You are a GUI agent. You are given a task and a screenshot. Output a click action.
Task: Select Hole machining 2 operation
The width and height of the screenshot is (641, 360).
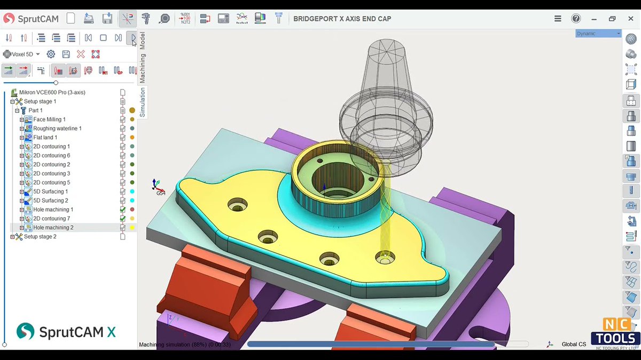[53, 228]
